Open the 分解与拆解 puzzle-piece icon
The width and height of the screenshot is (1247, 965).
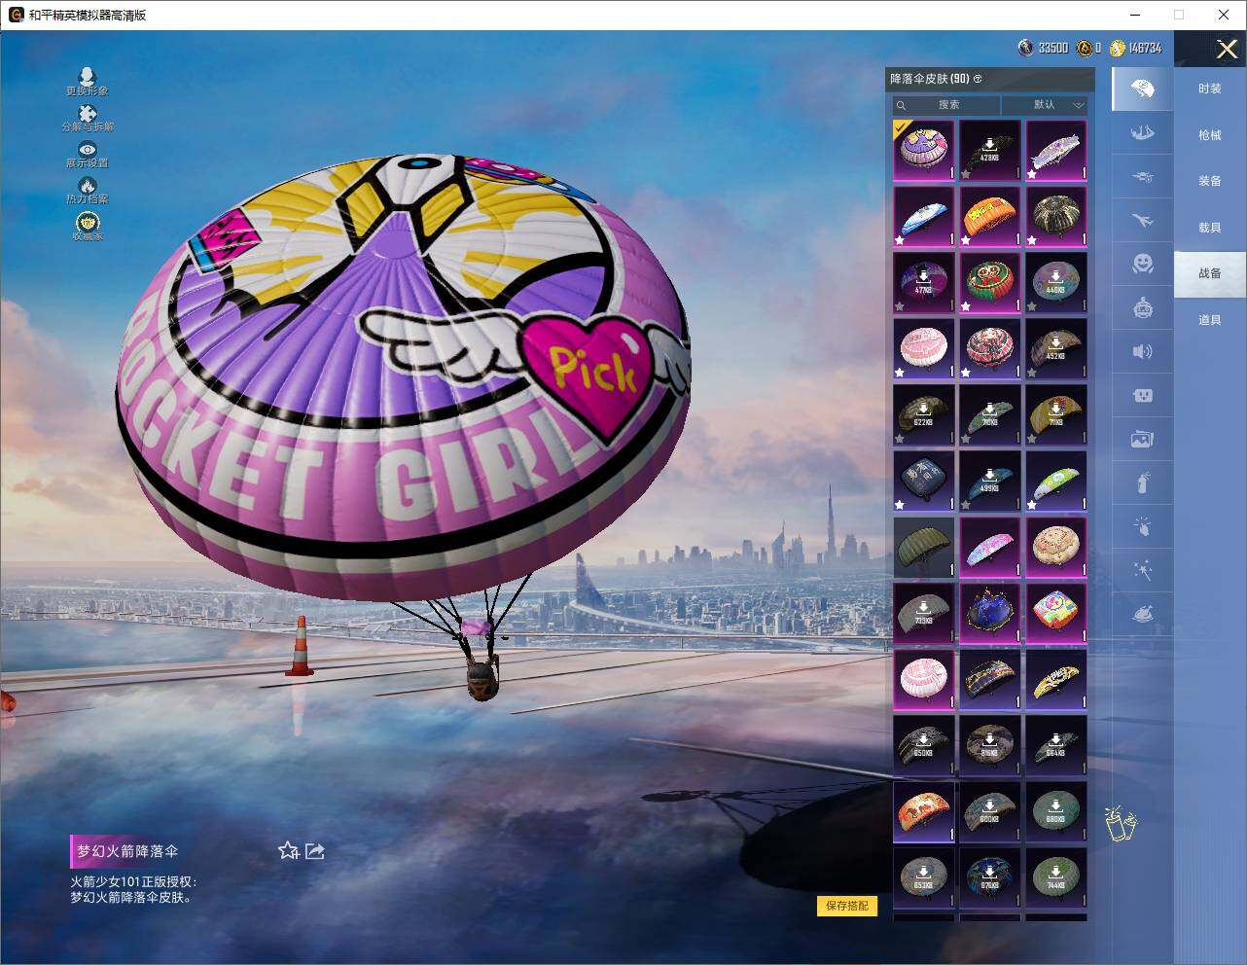tap(88, 113)
